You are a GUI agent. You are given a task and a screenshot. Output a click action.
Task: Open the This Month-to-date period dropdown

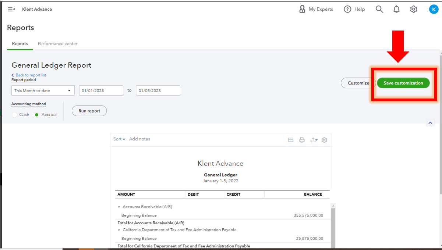pos(43,90)
